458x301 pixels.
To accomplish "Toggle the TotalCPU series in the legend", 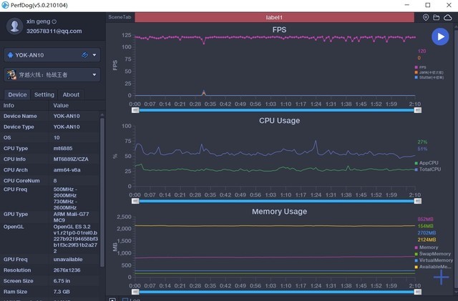I will 428,169.
